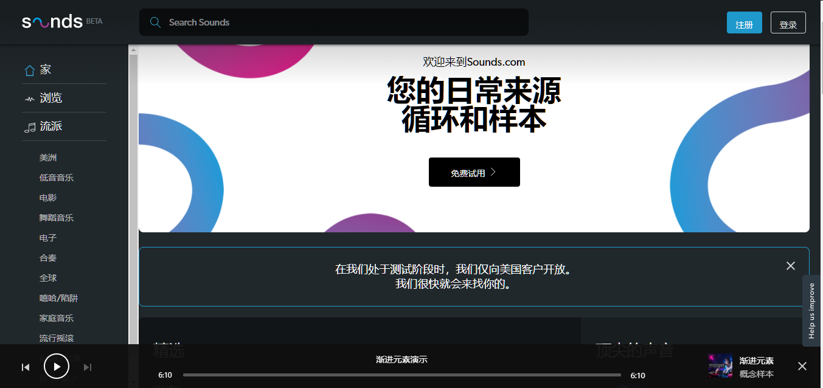Viewport: 823px width, 388px height.
Task: Start the 免费试用 free trial
Action: pos(474,172)
